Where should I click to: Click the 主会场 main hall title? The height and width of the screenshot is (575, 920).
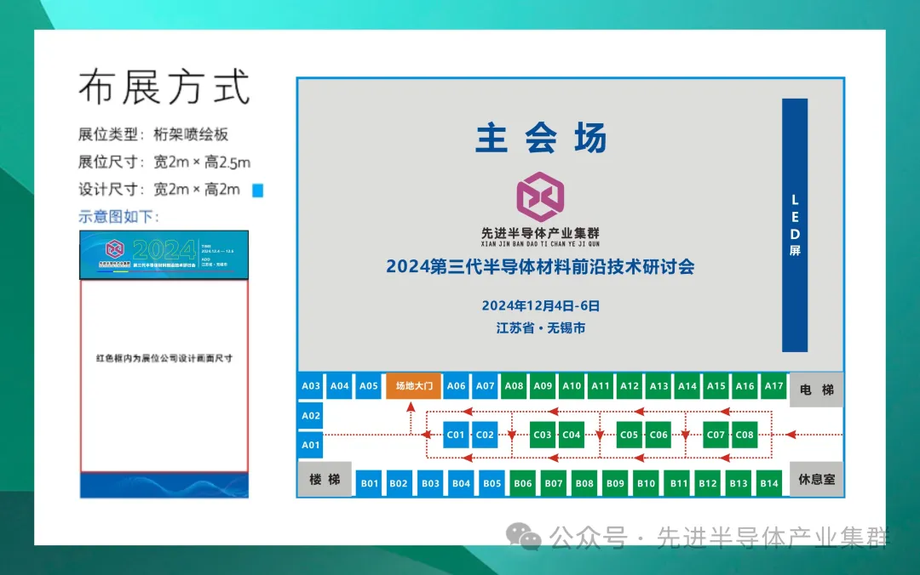(540, 139)
